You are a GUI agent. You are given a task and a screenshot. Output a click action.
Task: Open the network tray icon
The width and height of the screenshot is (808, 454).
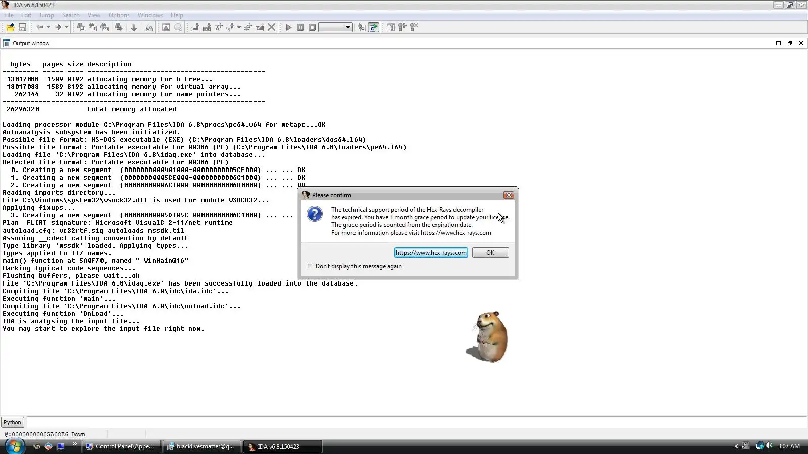[x=759, y=446]
